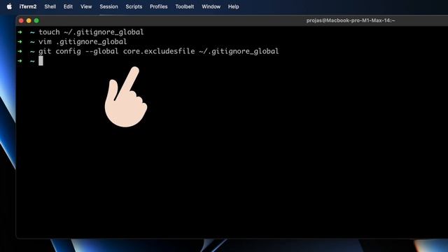This screenshot has width=448, height=252.
Task: Open the Shell menu
Action: [50, 6]
